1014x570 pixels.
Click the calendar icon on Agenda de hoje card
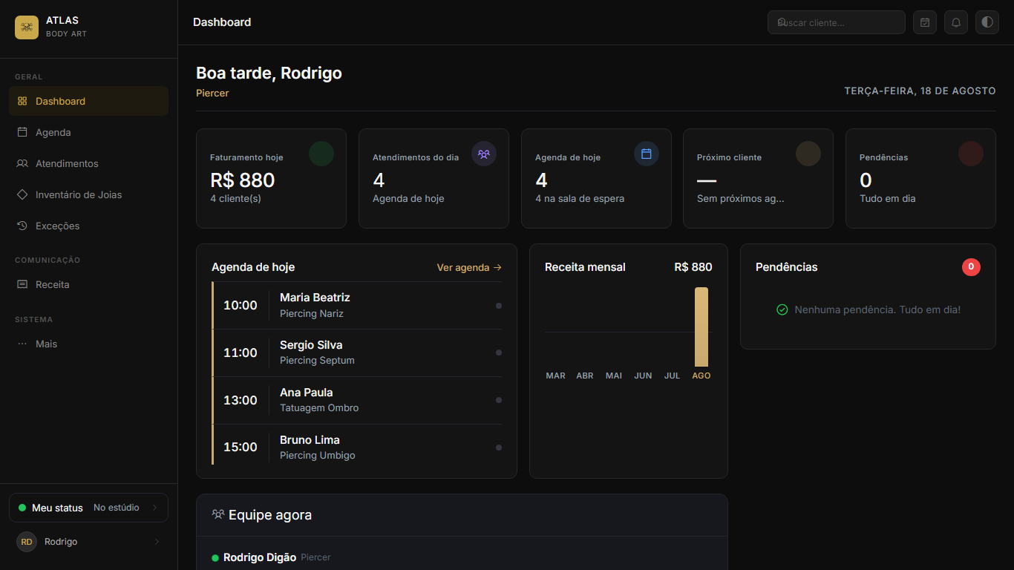click(x=647, y=154)
